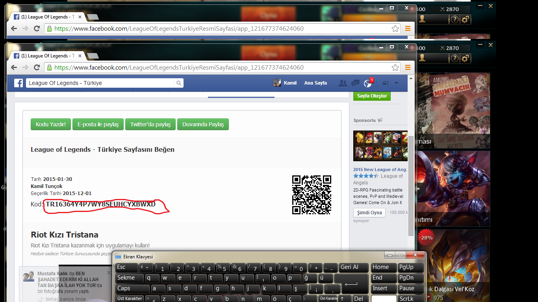
Task: Close the Mustafa Kalık notification popup
Action: [x=109, y=273]
